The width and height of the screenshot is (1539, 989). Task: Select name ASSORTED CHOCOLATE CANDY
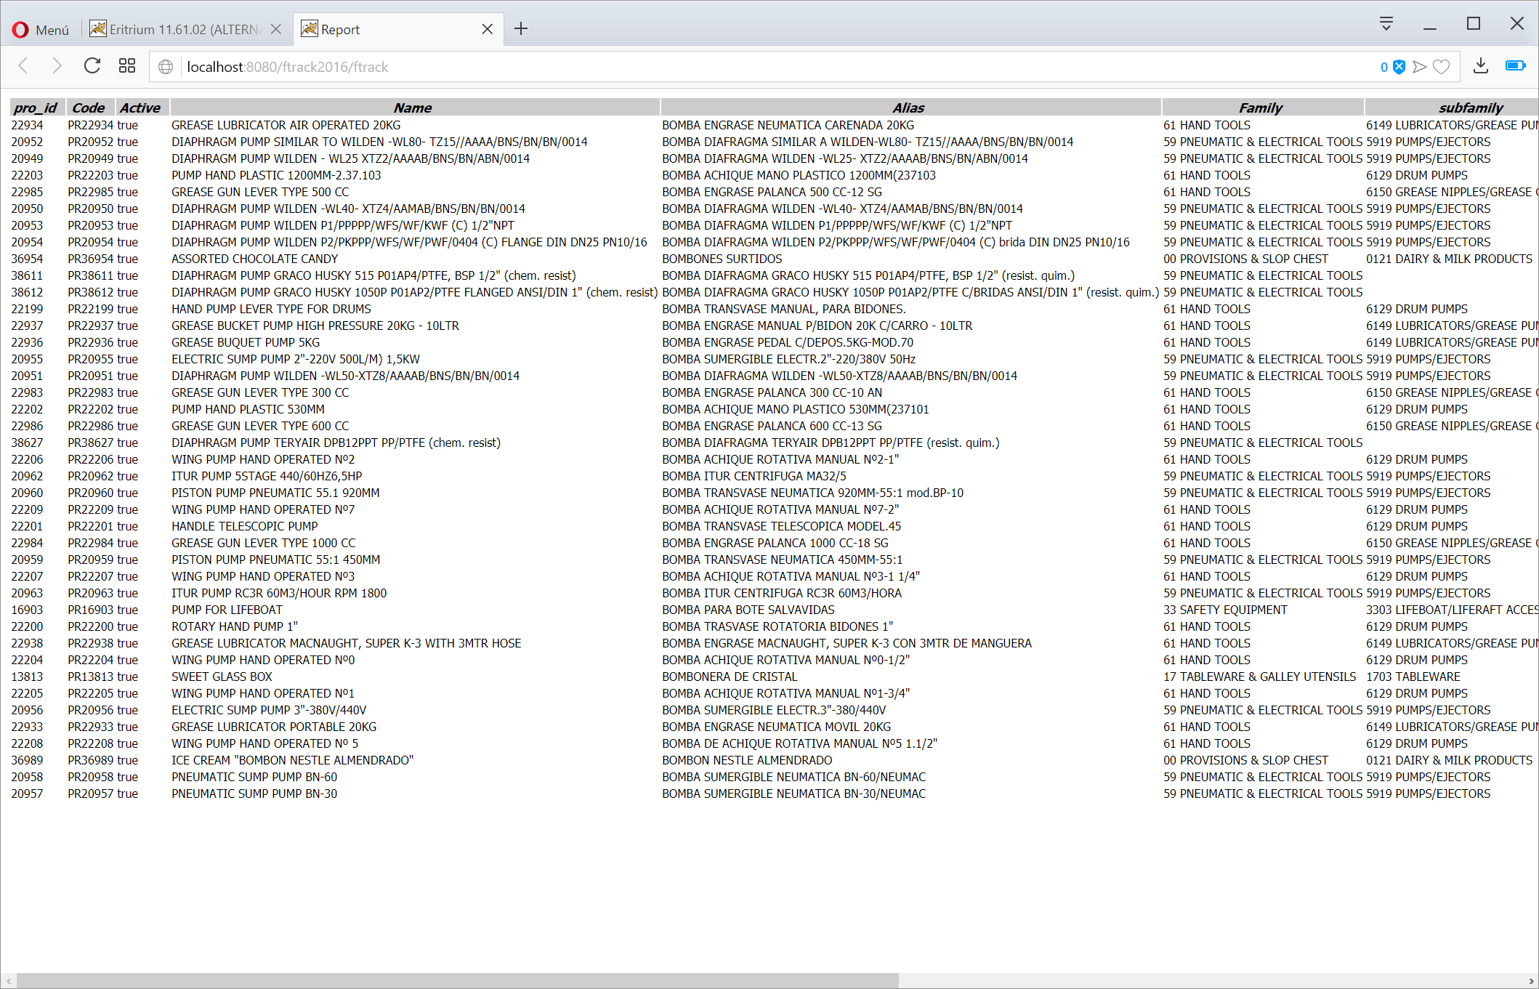pyautogui.click(x=254, y=259)
